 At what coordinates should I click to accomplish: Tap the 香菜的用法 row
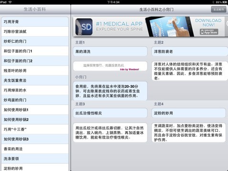tap(35, 149)
